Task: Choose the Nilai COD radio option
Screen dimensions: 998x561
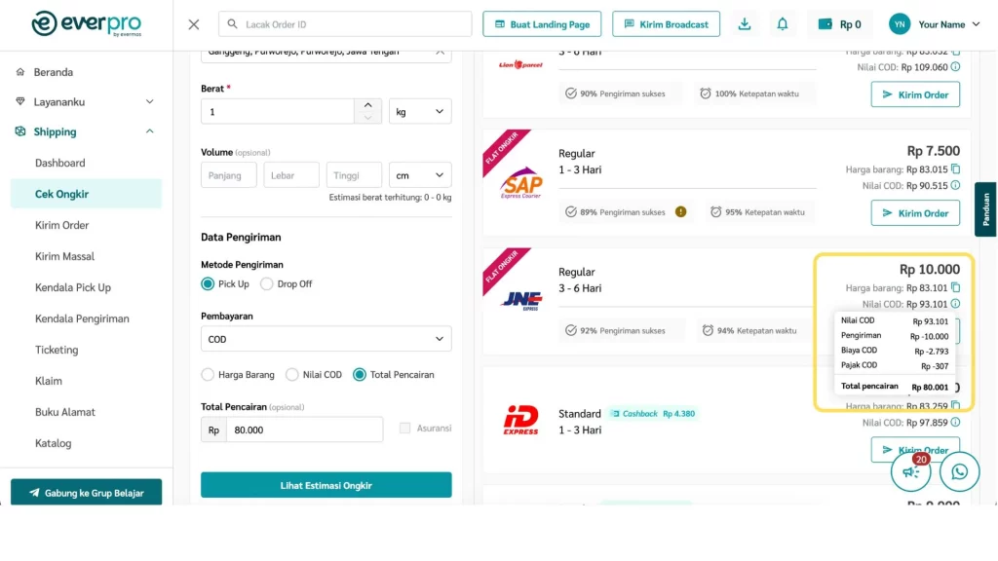Action: [x=293, y=374]
